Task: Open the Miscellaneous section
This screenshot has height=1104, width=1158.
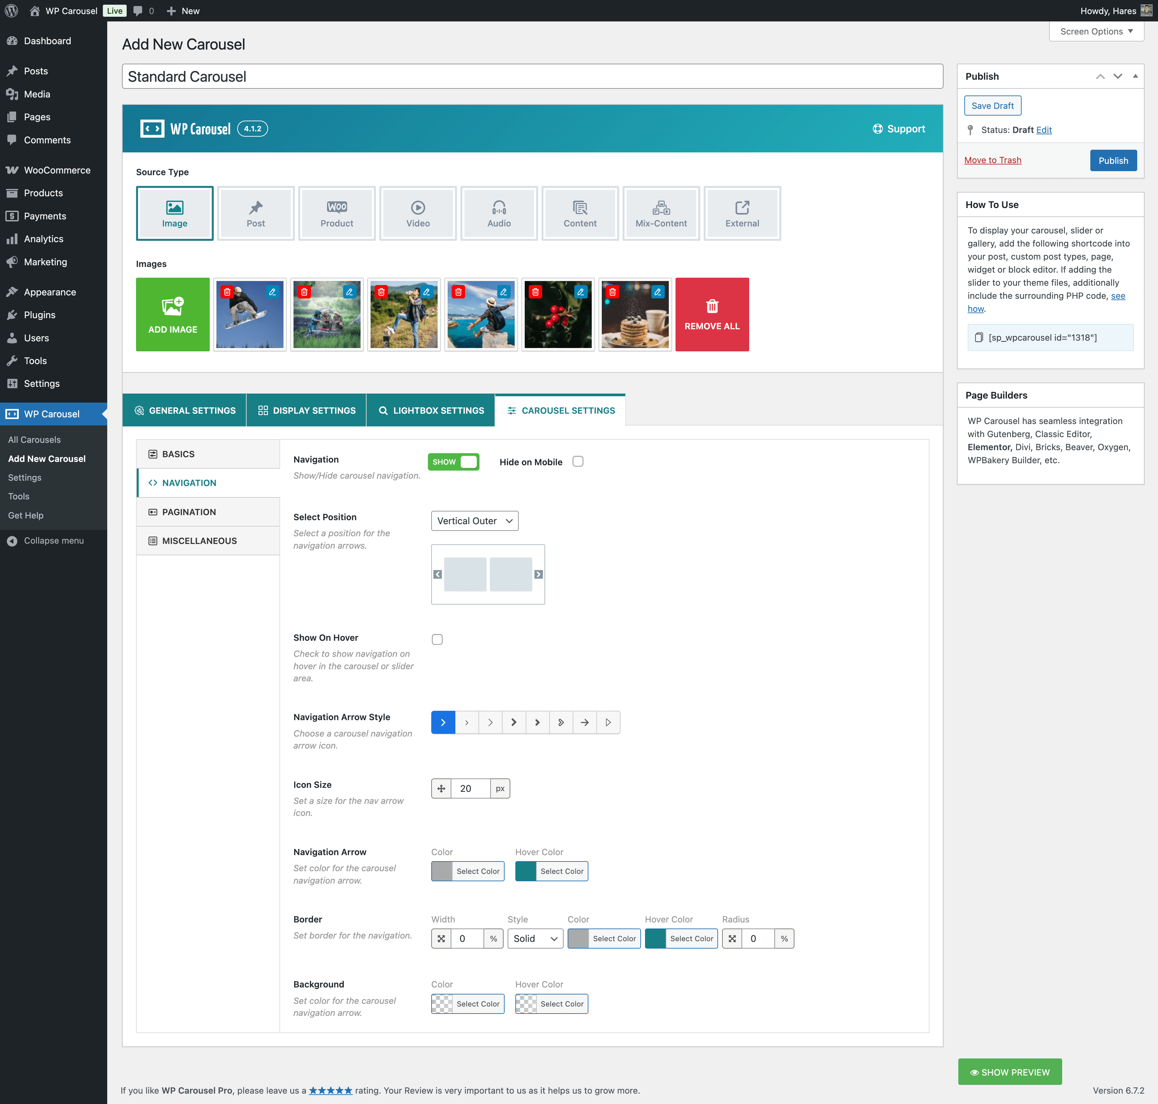Action: point(208,541)
